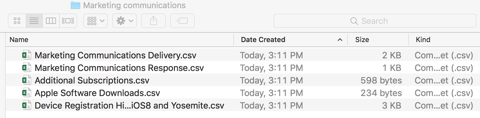Click the Edit Tags button

point(182,21)
